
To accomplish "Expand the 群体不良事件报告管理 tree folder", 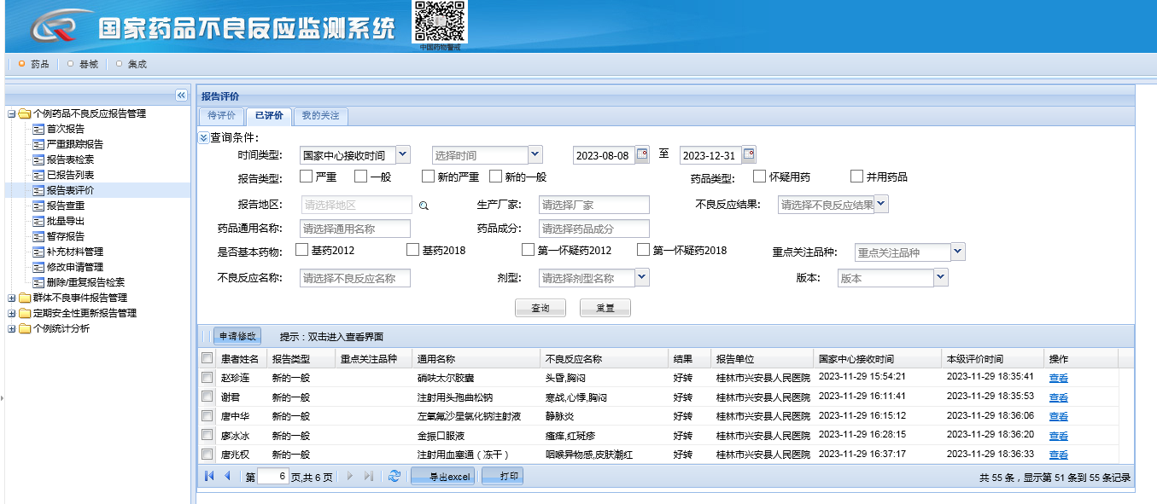I will click(x=12, y=298).
